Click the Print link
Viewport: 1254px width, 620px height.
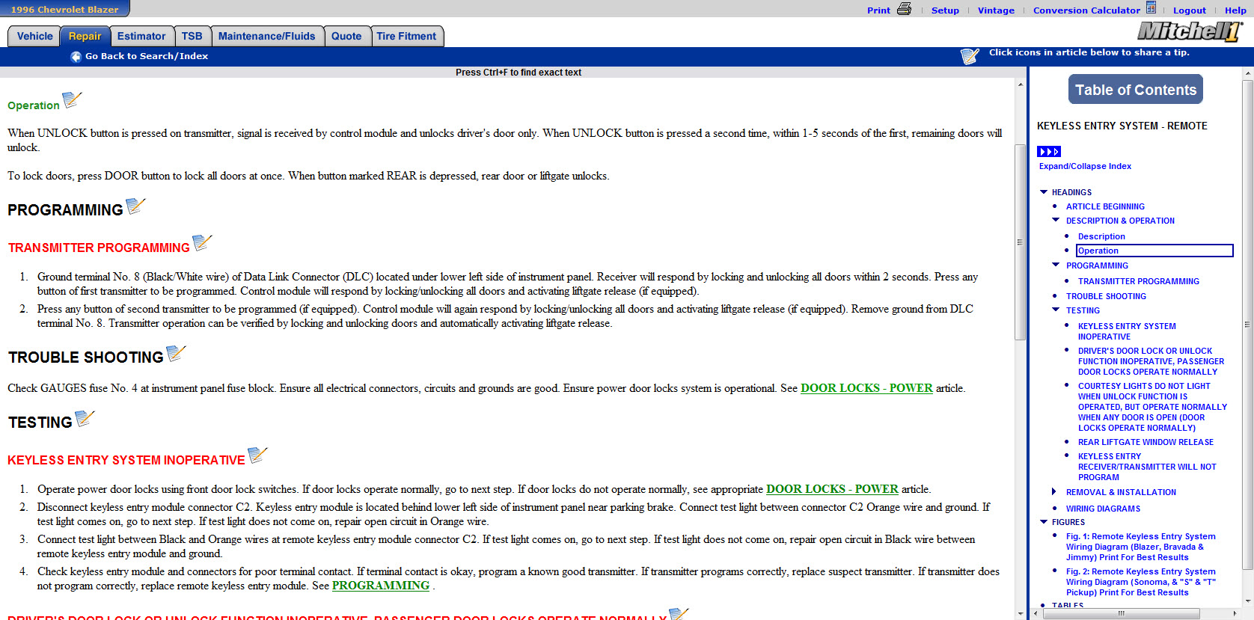click(878, 10)
